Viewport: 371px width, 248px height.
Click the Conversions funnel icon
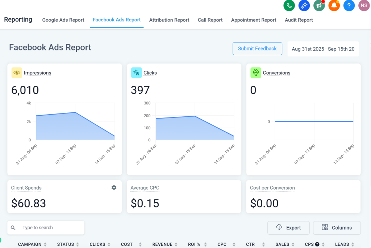tap(256, 73)
